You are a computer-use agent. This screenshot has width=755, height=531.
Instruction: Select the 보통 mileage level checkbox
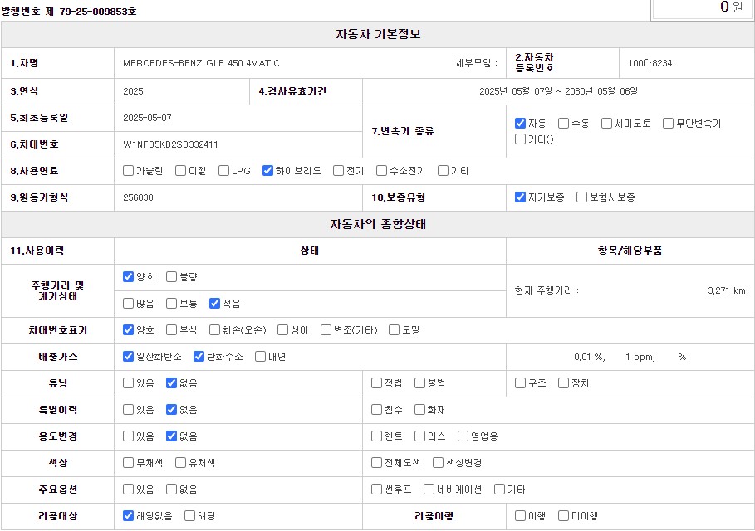(x=171, y=303)
